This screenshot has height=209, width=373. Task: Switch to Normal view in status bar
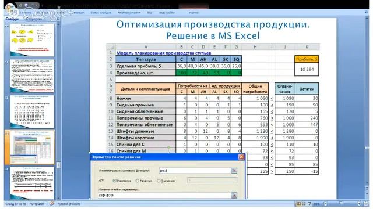[298, 204]
